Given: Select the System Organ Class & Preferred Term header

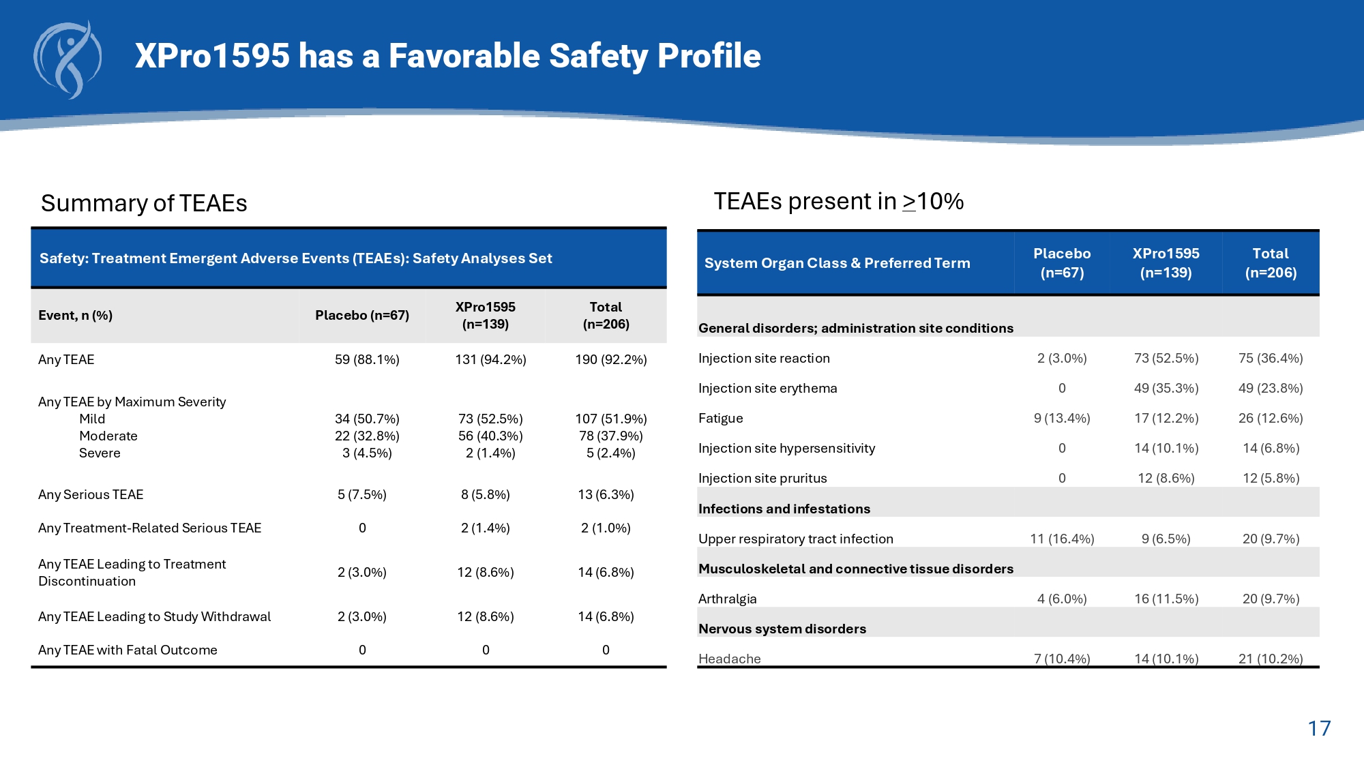Looking at the screenshot, I should tap(837, 263).
